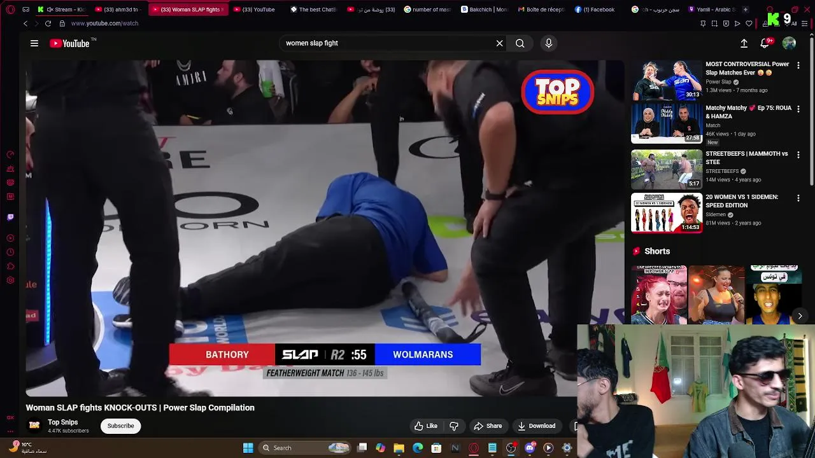
Task: Switch to '(33) ahm3d tn' tab
Action: pos(120,10)
